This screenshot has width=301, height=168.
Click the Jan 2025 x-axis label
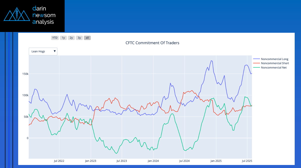[x=216, y=161]
